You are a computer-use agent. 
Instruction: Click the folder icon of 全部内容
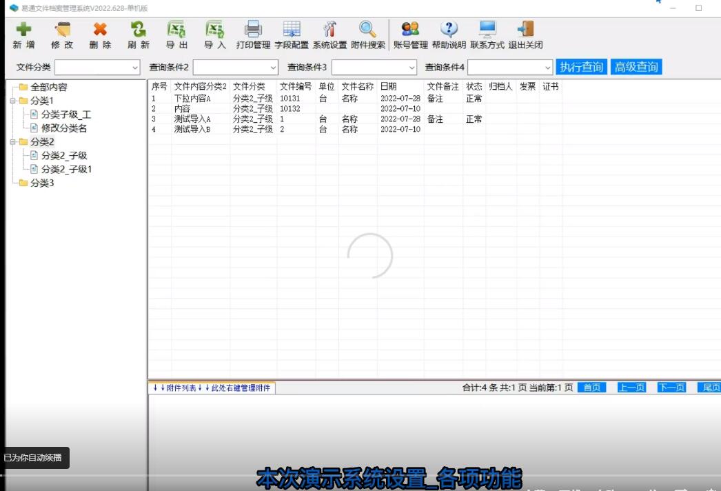(x=23, y=87)
